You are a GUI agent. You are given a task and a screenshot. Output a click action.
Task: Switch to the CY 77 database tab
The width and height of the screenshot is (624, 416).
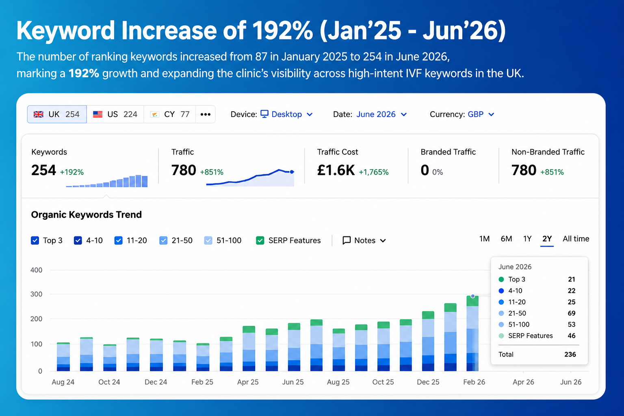(170, 114)
